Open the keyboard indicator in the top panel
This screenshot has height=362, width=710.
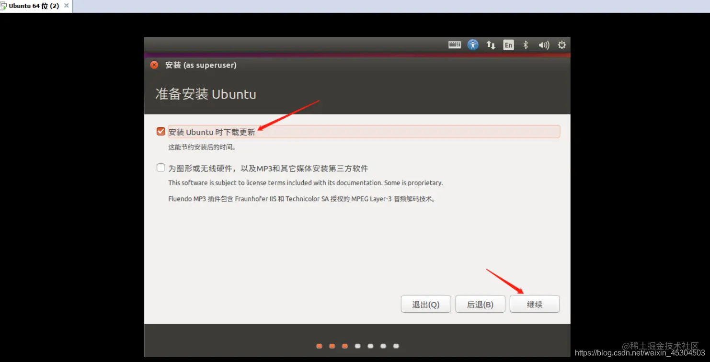455,45
